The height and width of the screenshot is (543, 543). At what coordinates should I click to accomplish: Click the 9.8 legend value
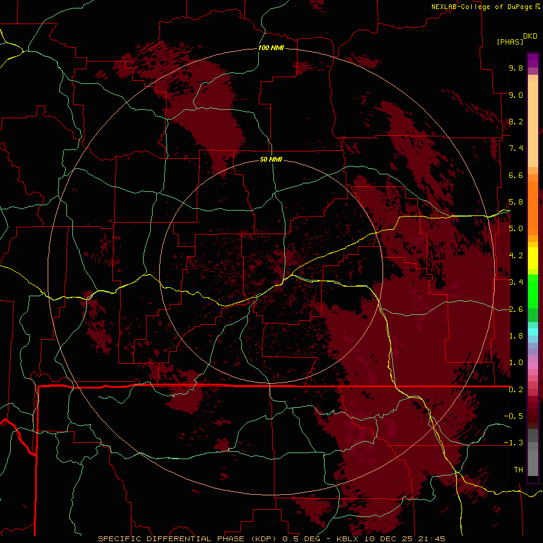click(x=516, y=68)
